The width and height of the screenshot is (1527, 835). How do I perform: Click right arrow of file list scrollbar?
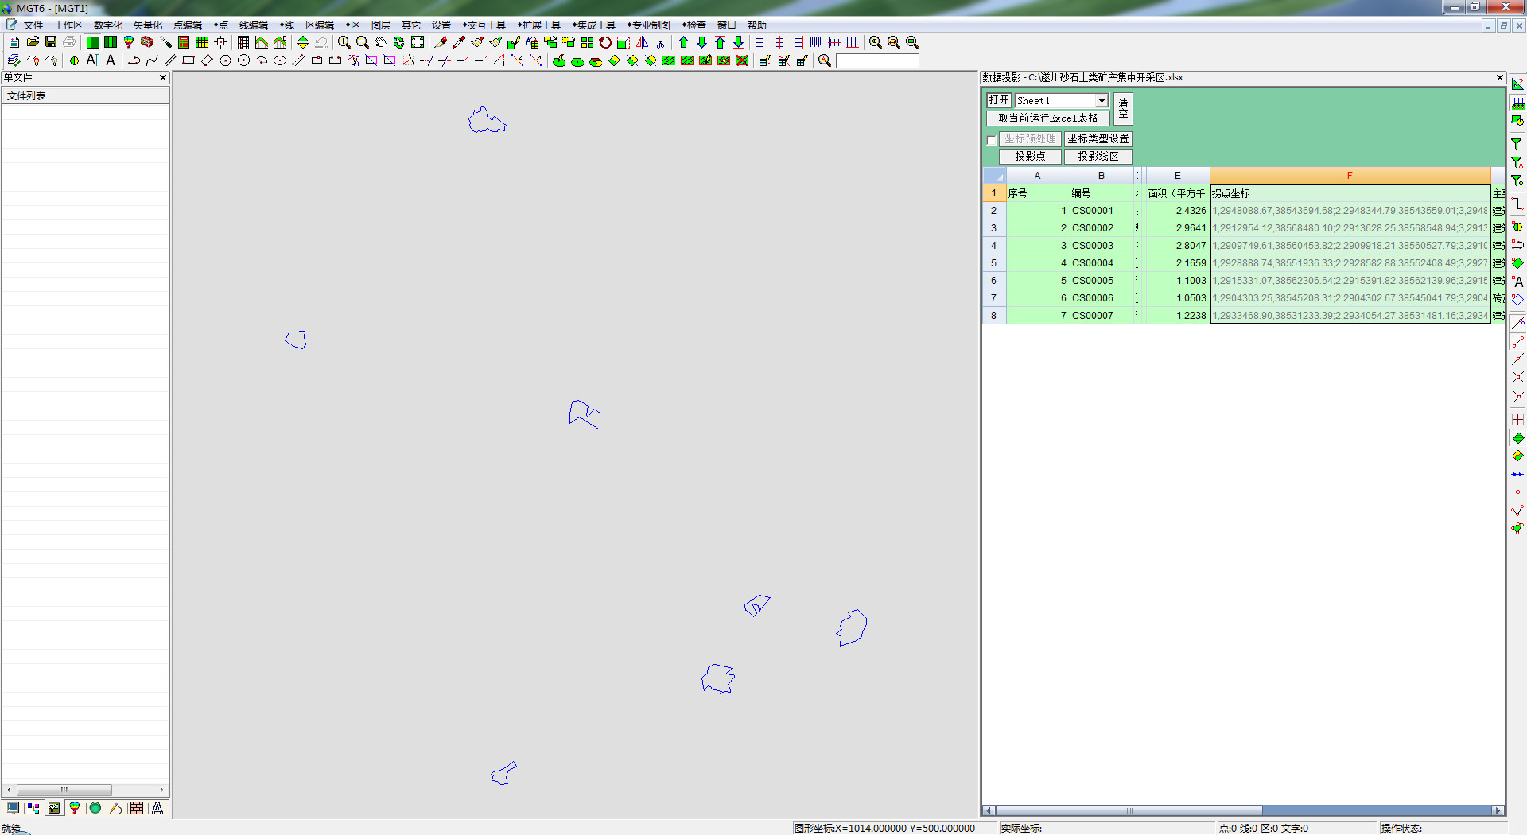[x=161, y=790]
